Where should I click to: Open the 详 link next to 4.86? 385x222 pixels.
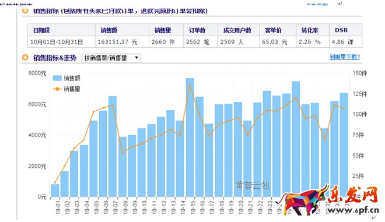click(351, 42)
